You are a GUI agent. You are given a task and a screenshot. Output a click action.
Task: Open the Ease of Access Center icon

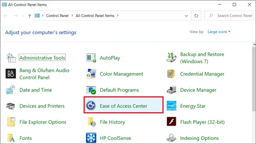click(x=91, y=106)
